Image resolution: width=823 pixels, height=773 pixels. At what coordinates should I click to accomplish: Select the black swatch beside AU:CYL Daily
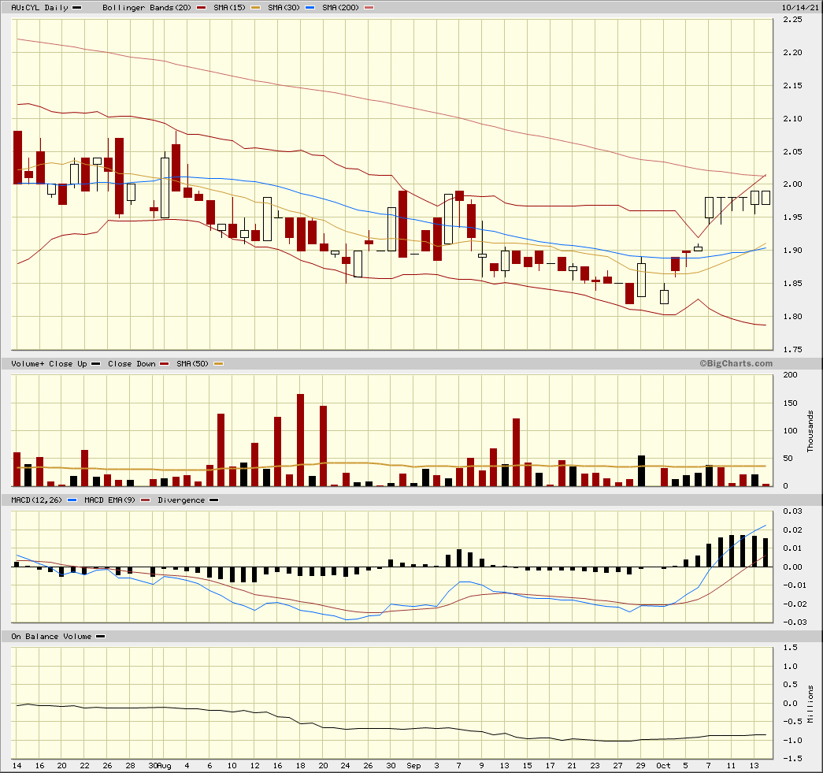click(76, 8)
